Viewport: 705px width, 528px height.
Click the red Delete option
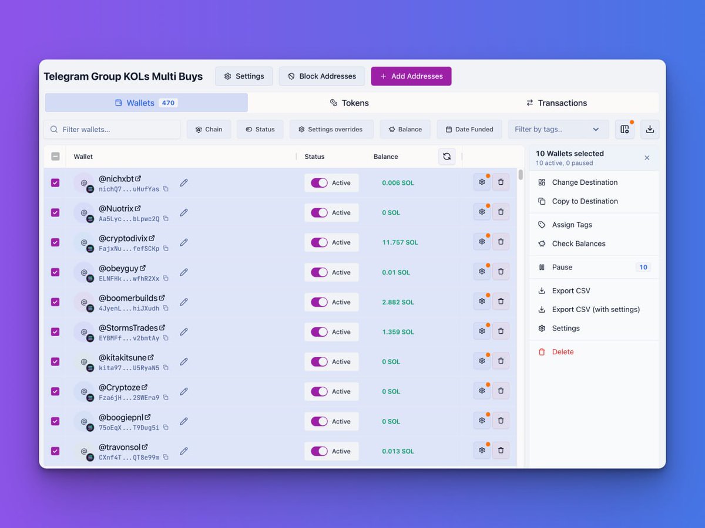(x=594, y=352)
